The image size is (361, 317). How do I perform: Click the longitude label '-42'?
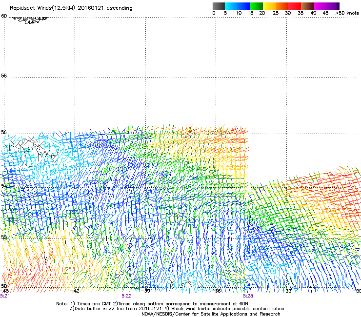pos(75,291)
